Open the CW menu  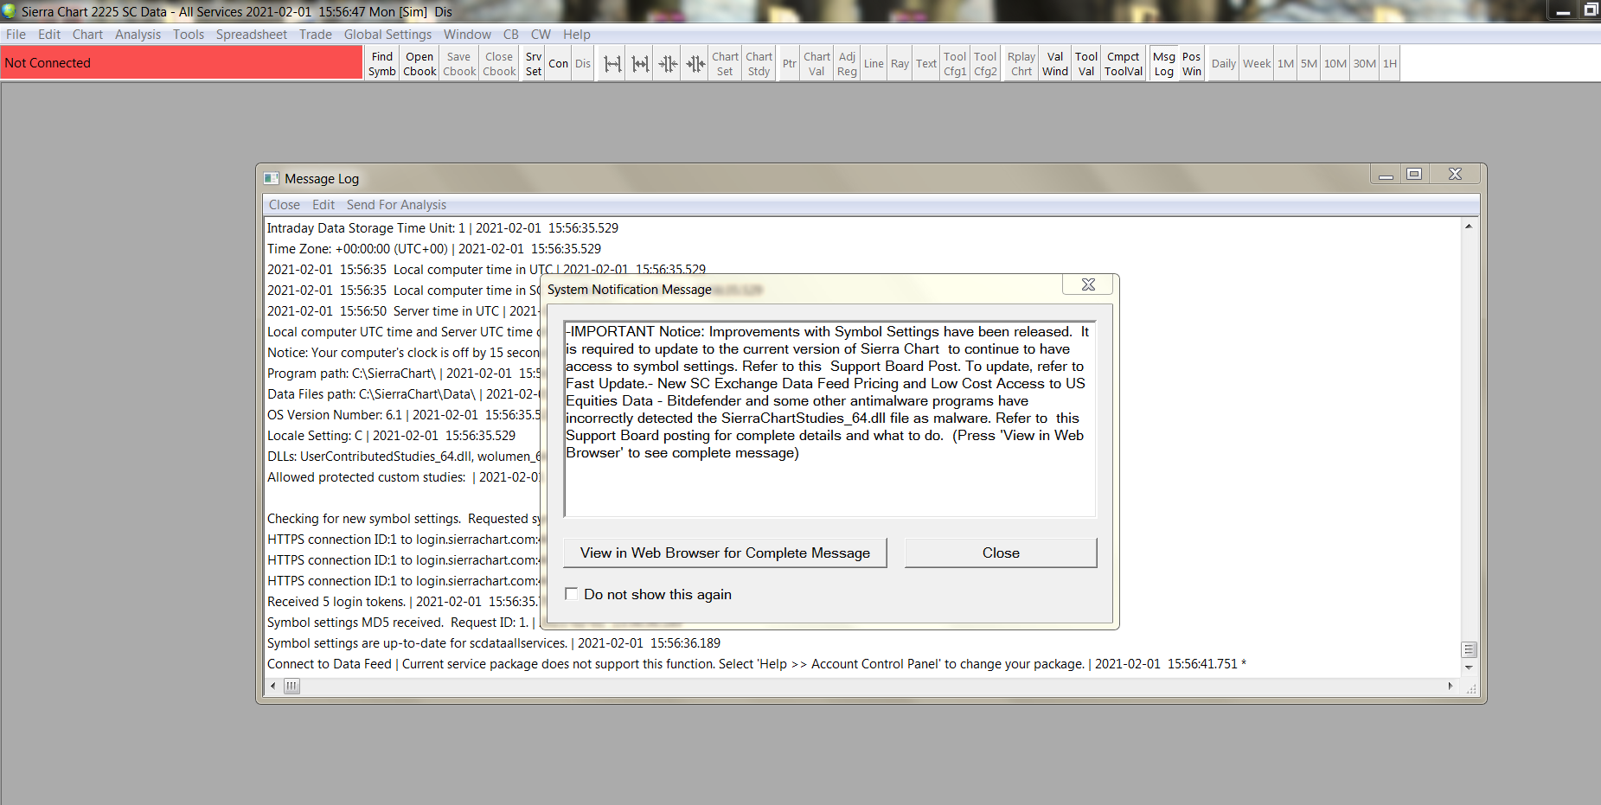pos(541,35)
